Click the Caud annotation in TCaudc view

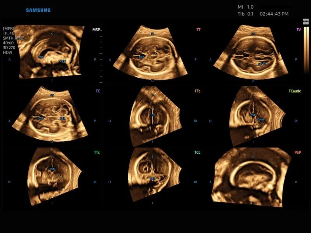tap(260, 119)
